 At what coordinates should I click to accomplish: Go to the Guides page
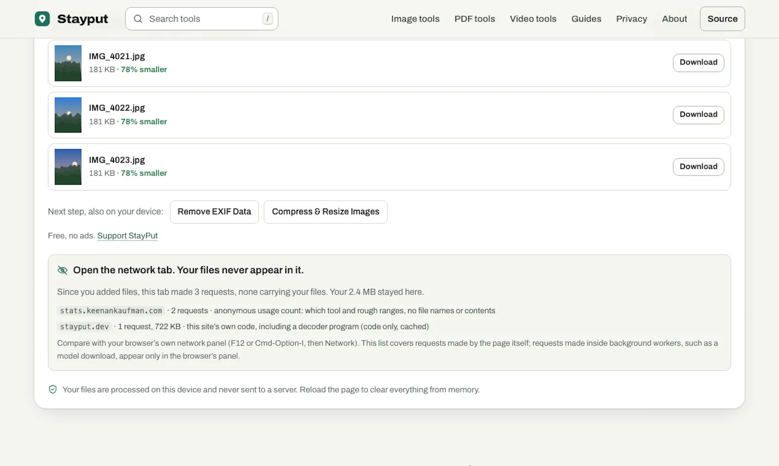(x=586, y=19)
